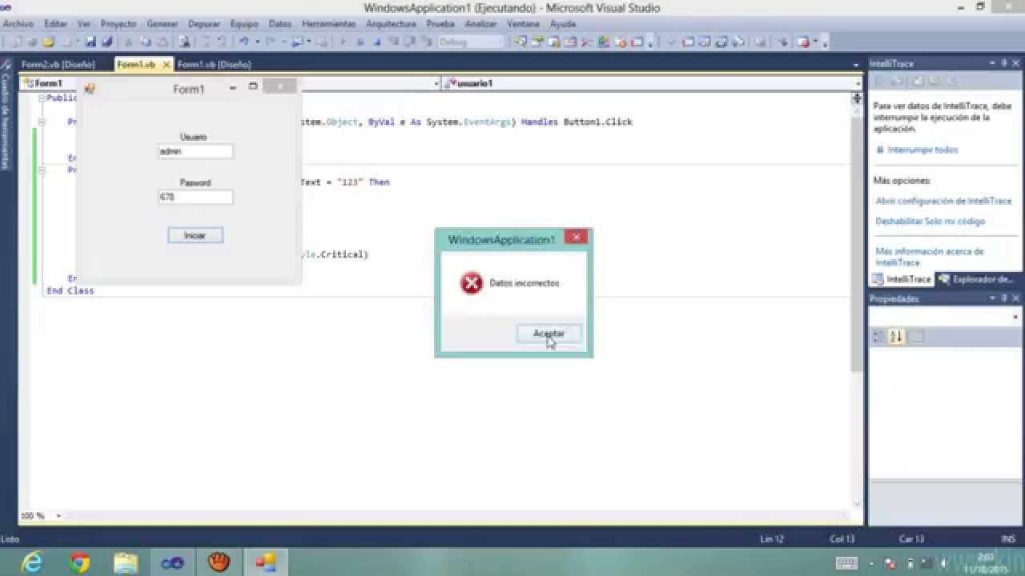Click the red error icon in message box
Viewport: 1025px width, 576px height.
[x=472, y=282]
